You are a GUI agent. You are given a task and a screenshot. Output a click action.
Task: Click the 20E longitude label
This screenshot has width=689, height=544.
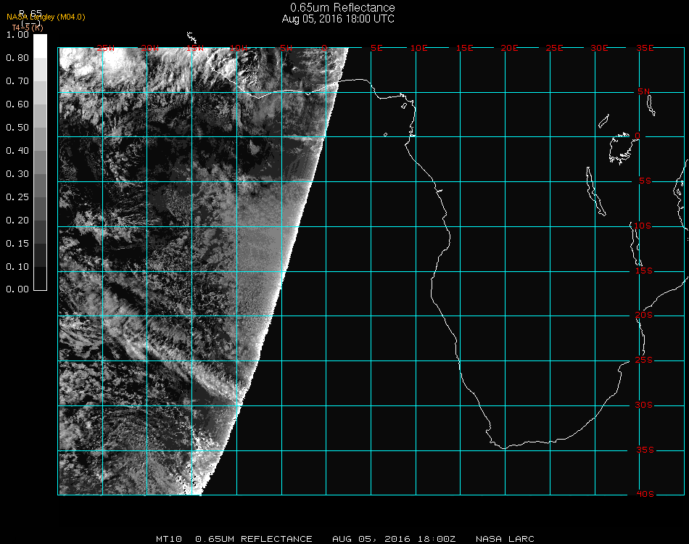click(509, 48)
